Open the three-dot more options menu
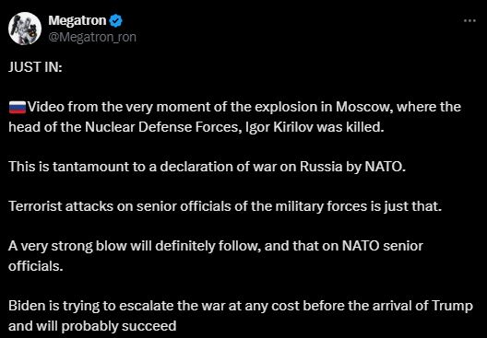The height and width of the screenshot is (338, 487). click(469, 21)
